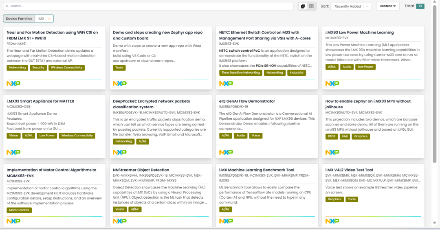Remove the i.MX filter with X icon

49,19
